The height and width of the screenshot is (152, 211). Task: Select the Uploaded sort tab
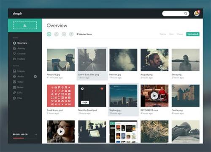(193, 34)
